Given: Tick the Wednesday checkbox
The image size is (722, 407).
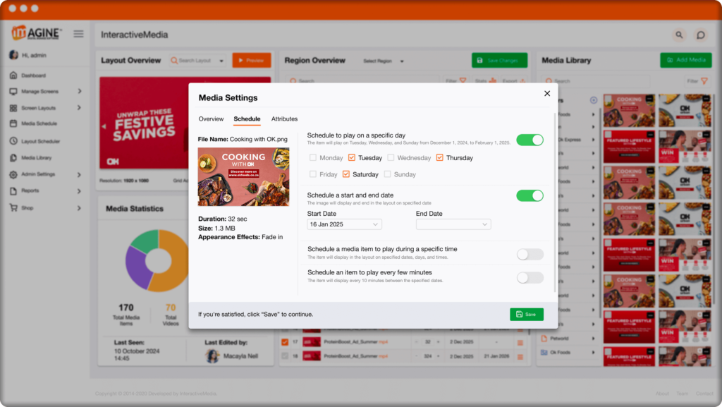Looking at the screenshot, I should (x=391, y=157).
